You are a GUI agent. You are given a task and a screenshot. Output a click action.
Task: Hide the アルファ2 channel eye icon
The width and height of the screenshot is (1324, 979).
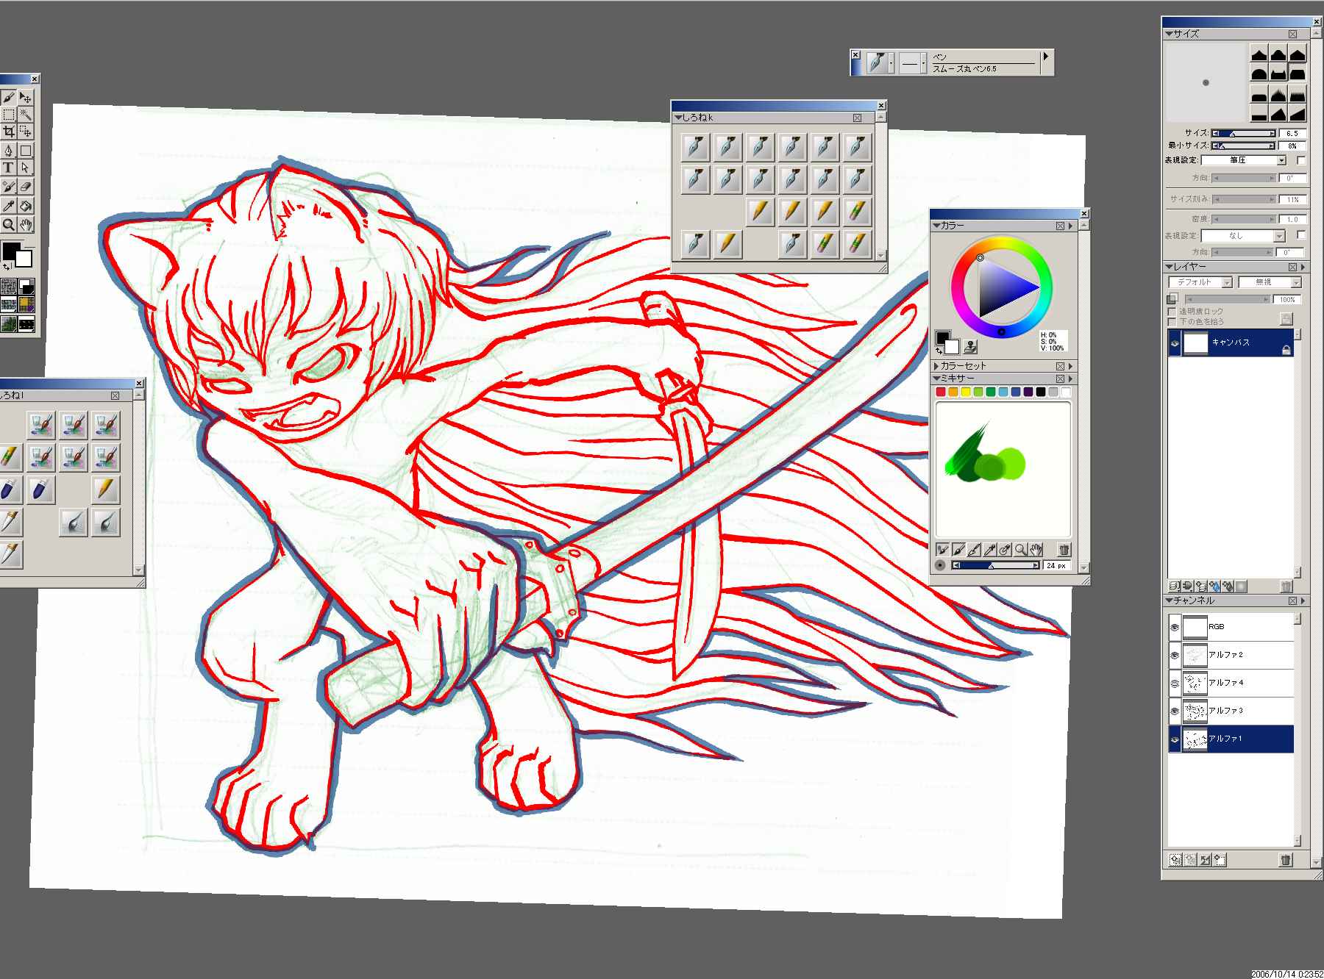point(1175,655)
